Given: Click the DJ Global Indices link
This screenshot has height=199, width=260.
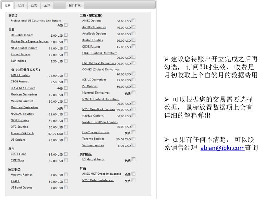Looking at the screenshot, I should point(22,35).
